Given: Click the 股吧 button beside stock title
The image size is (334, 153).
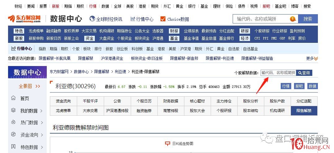Looking at the screenshot, I should [299, 86].
